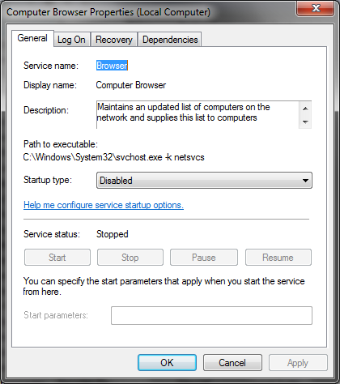Click the Resume service button
The width and height of the screenshot is (340, 384).
[x=278, y=258]
